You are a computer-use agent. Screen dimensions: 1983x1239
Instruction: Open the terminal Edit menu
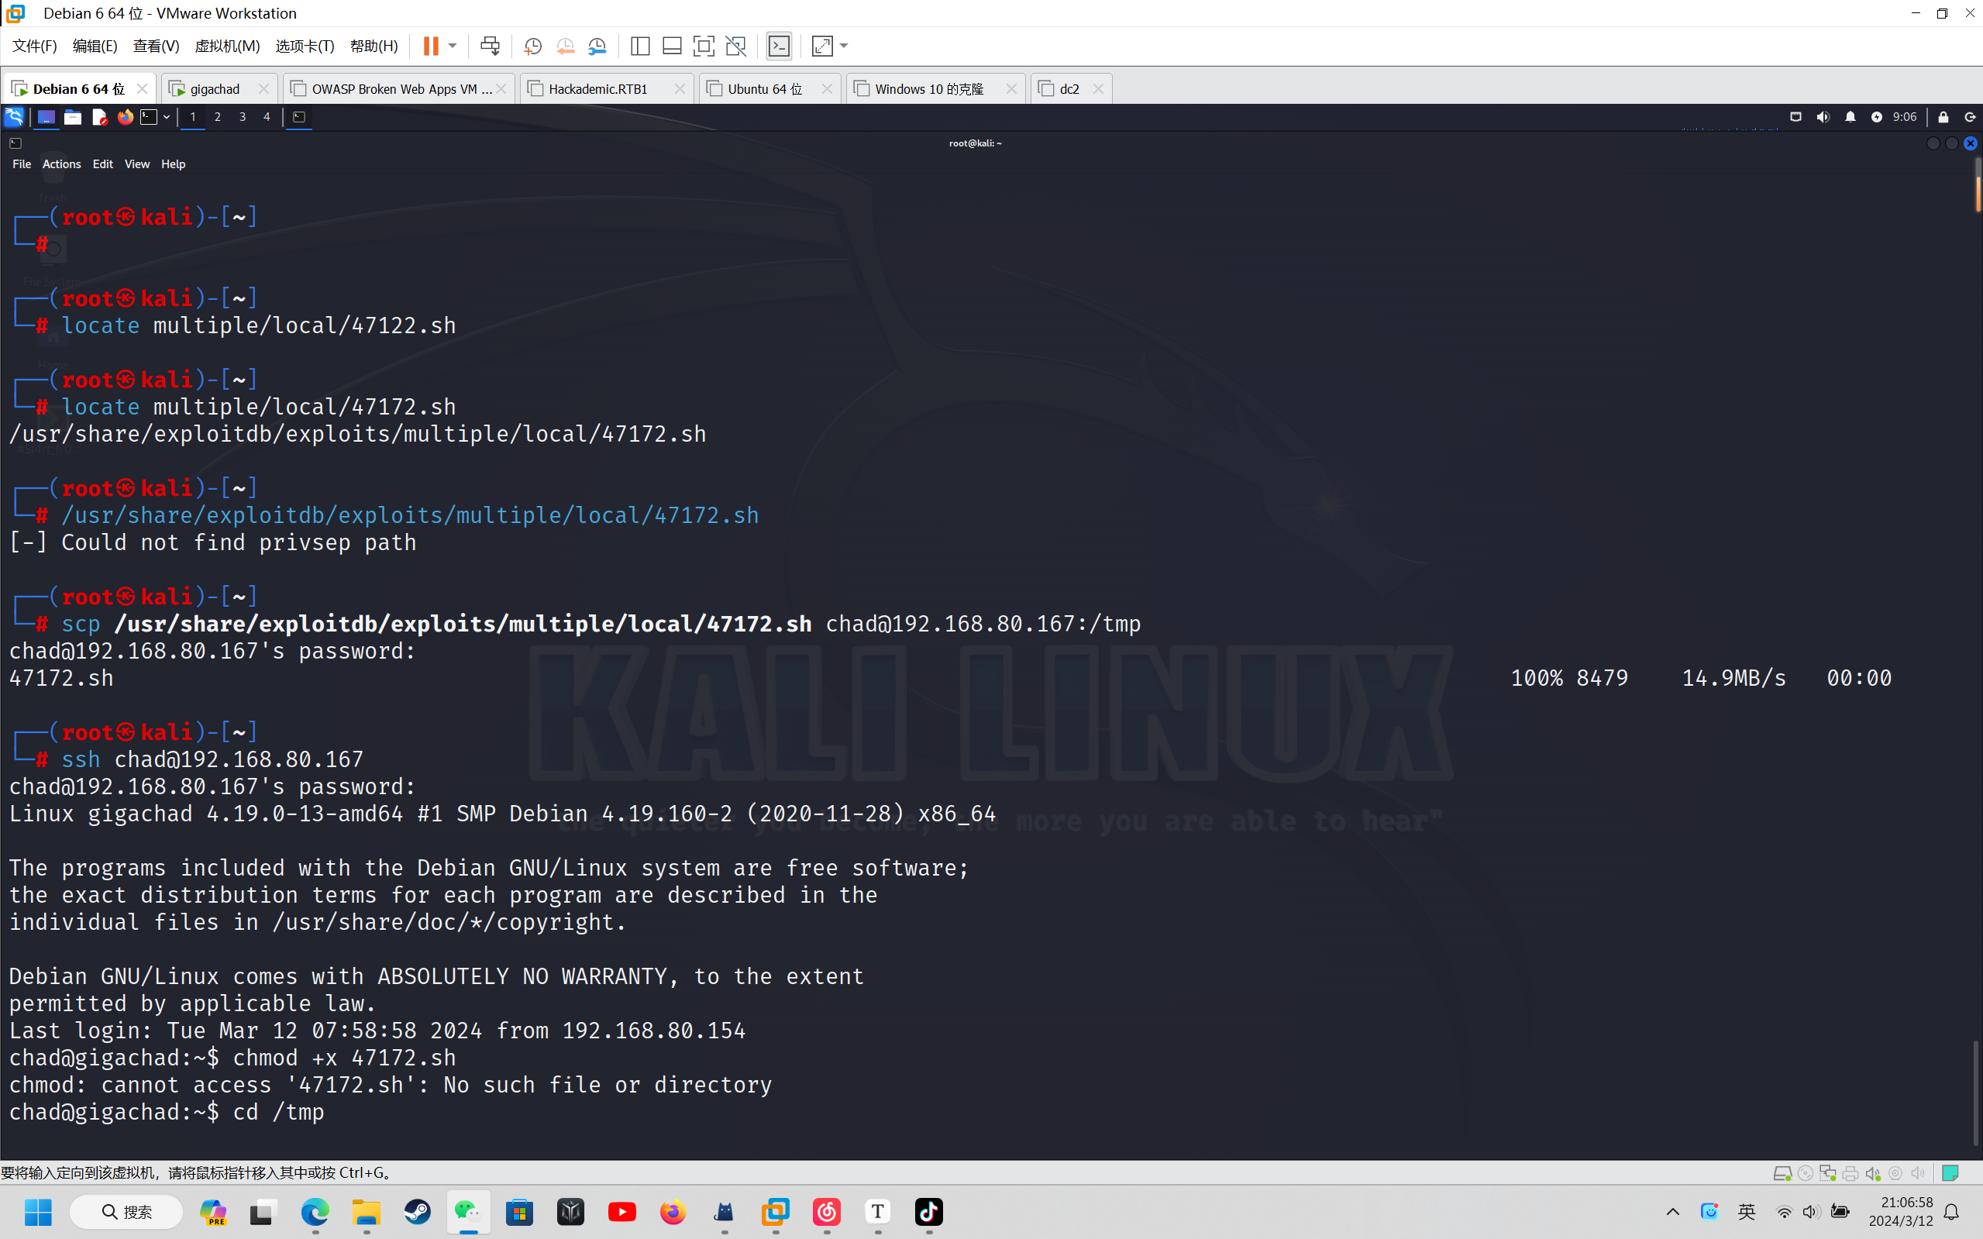[x=102, y=164]
